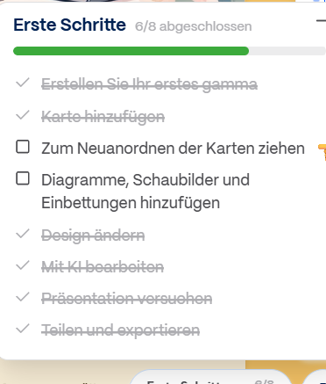This screenshot has width=326, height=384.
Task: Click the Erste Schritte pill button at bottom
Action: (209, 378)
